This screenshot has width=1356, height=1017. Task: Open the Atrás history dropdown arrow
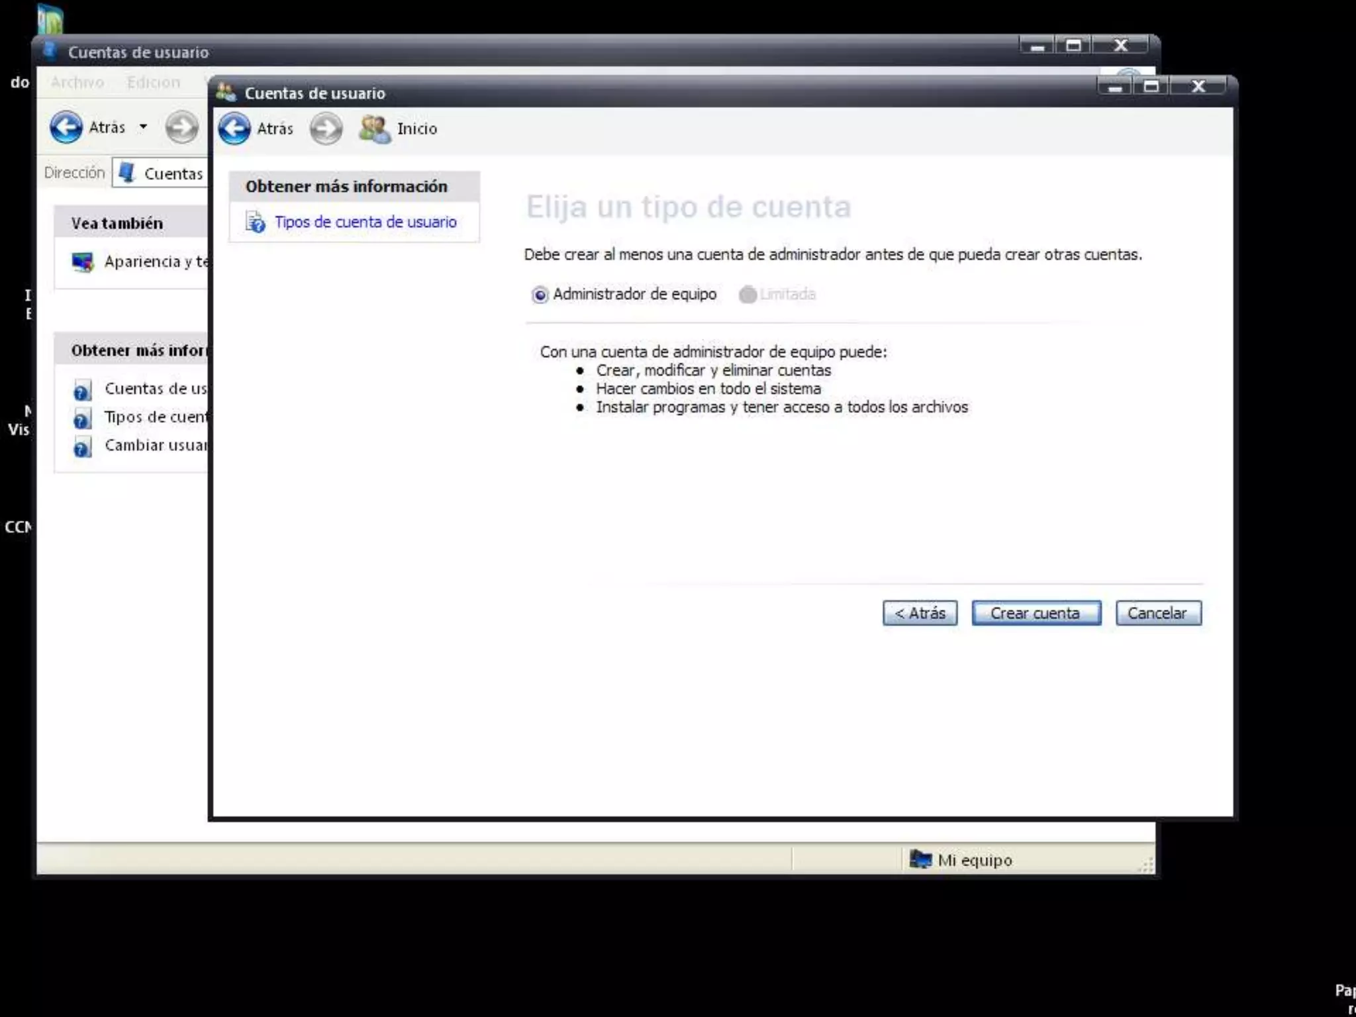click(143, 126)
